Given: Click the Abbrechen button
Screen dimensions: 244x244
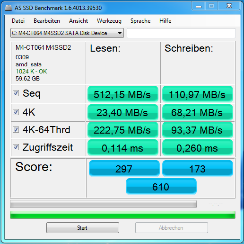Looking at the screenshot, I should point(172,227).
